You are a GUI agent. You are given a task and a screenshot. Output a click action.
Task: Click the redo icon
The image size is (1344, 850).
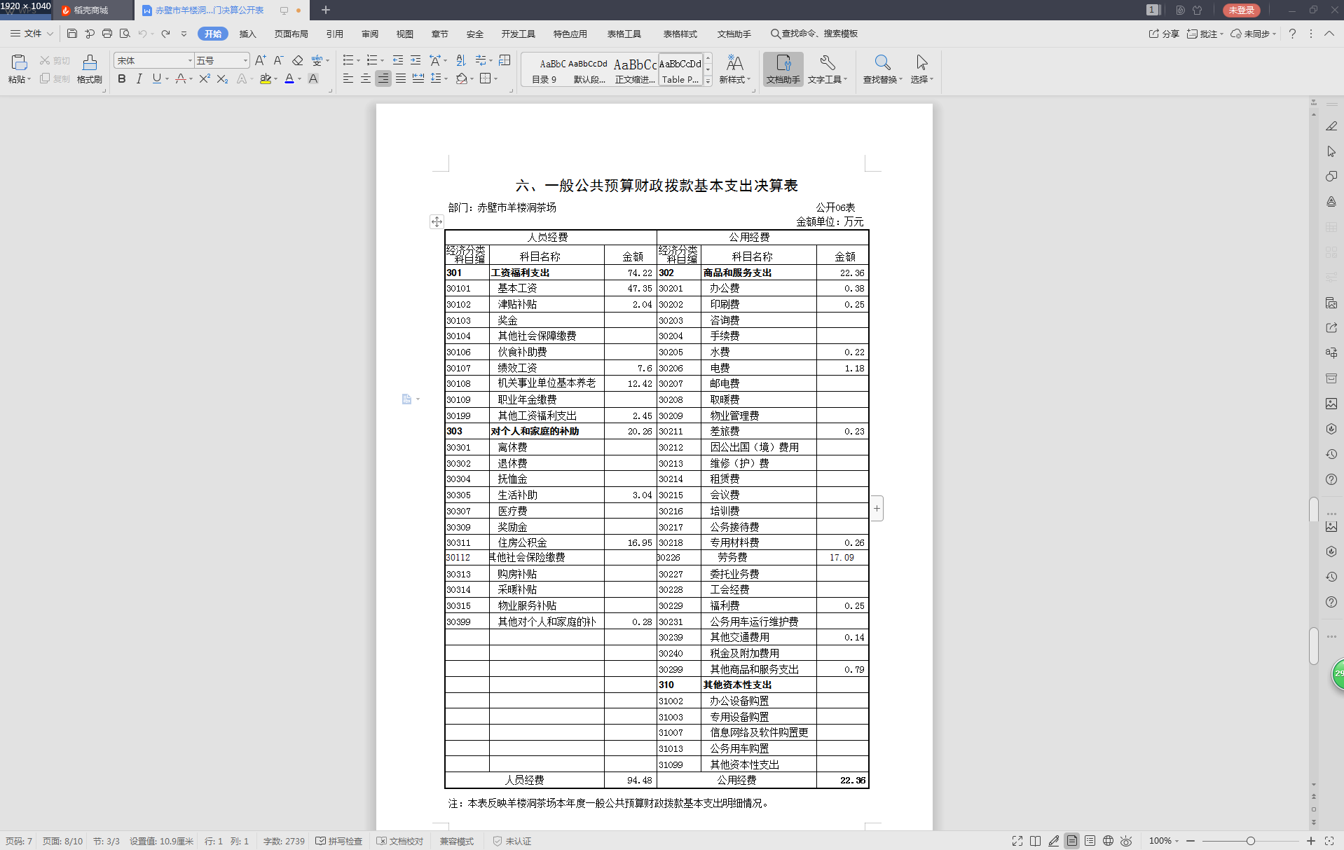[165, 34]
